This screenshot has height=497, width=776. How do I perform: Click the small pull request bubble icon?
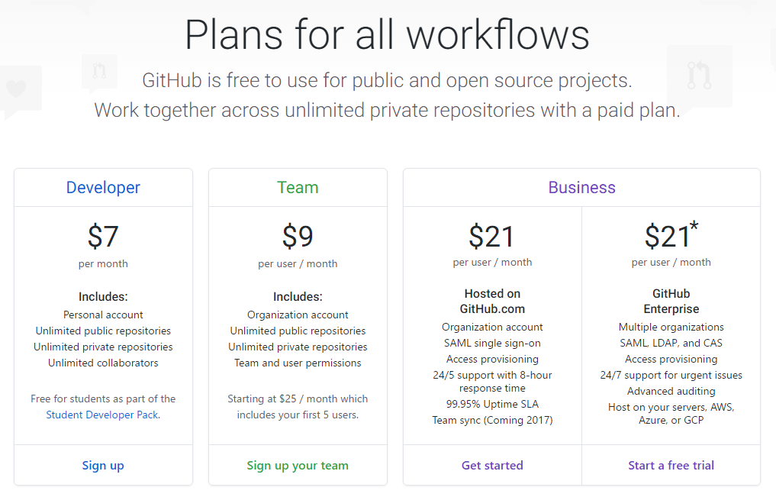[x=99, y=73]
